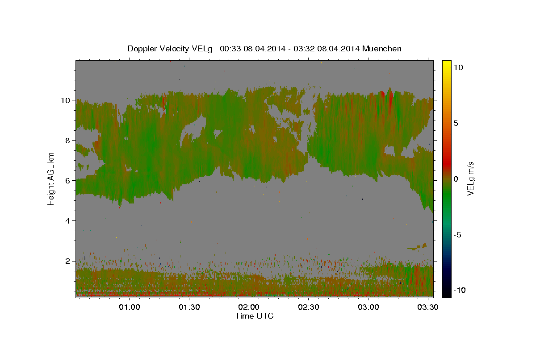This screenshot has width=536, height=357.
Task: Click the height tick label 6
Action: [68, 180]
